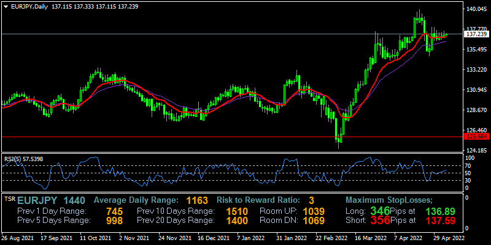
Task: Click the Prev 1 Day Range value 745
Action: [x=114, y=211]
